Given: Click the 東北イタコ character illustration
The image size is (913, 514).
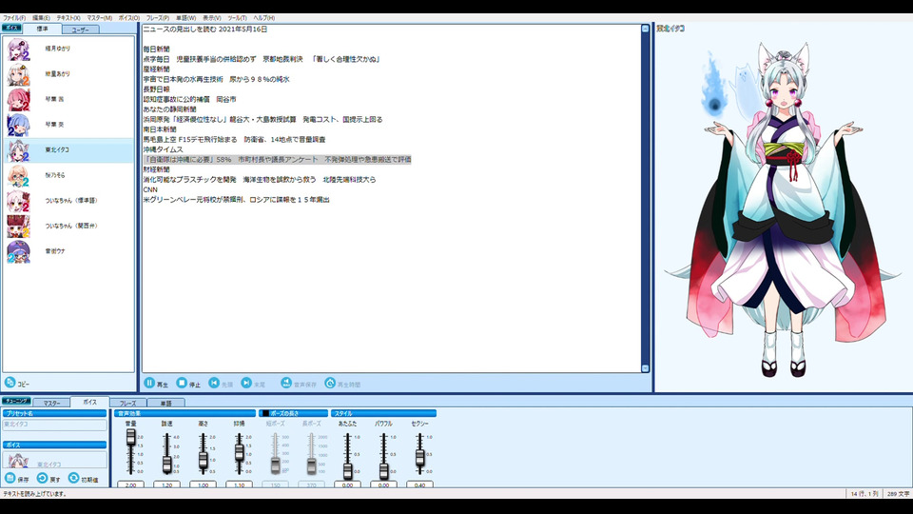Looking at the screenshot, I should tap(783, 209).
